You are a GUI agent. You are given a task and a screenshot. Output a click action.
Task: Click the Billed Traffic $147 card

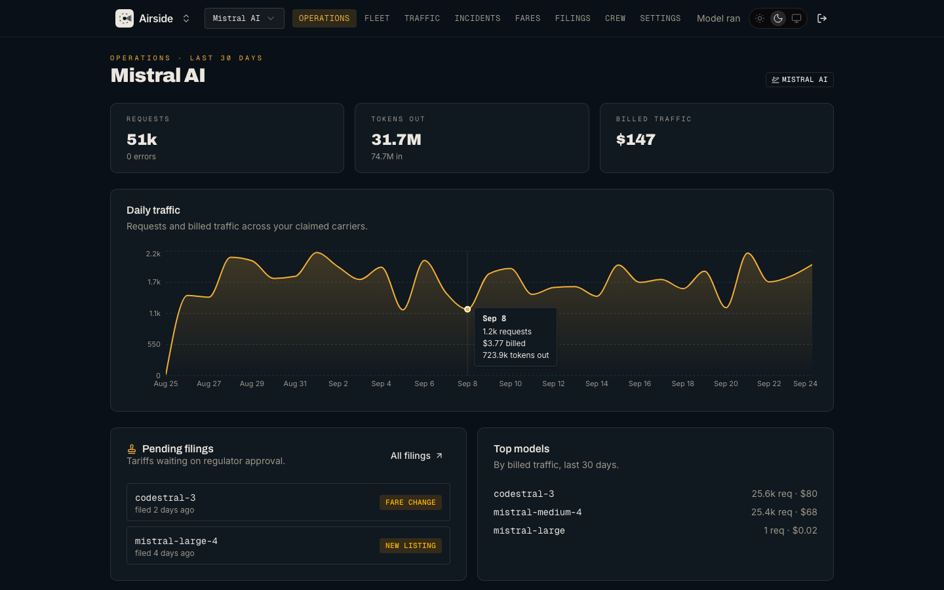(x=717, y=138)
